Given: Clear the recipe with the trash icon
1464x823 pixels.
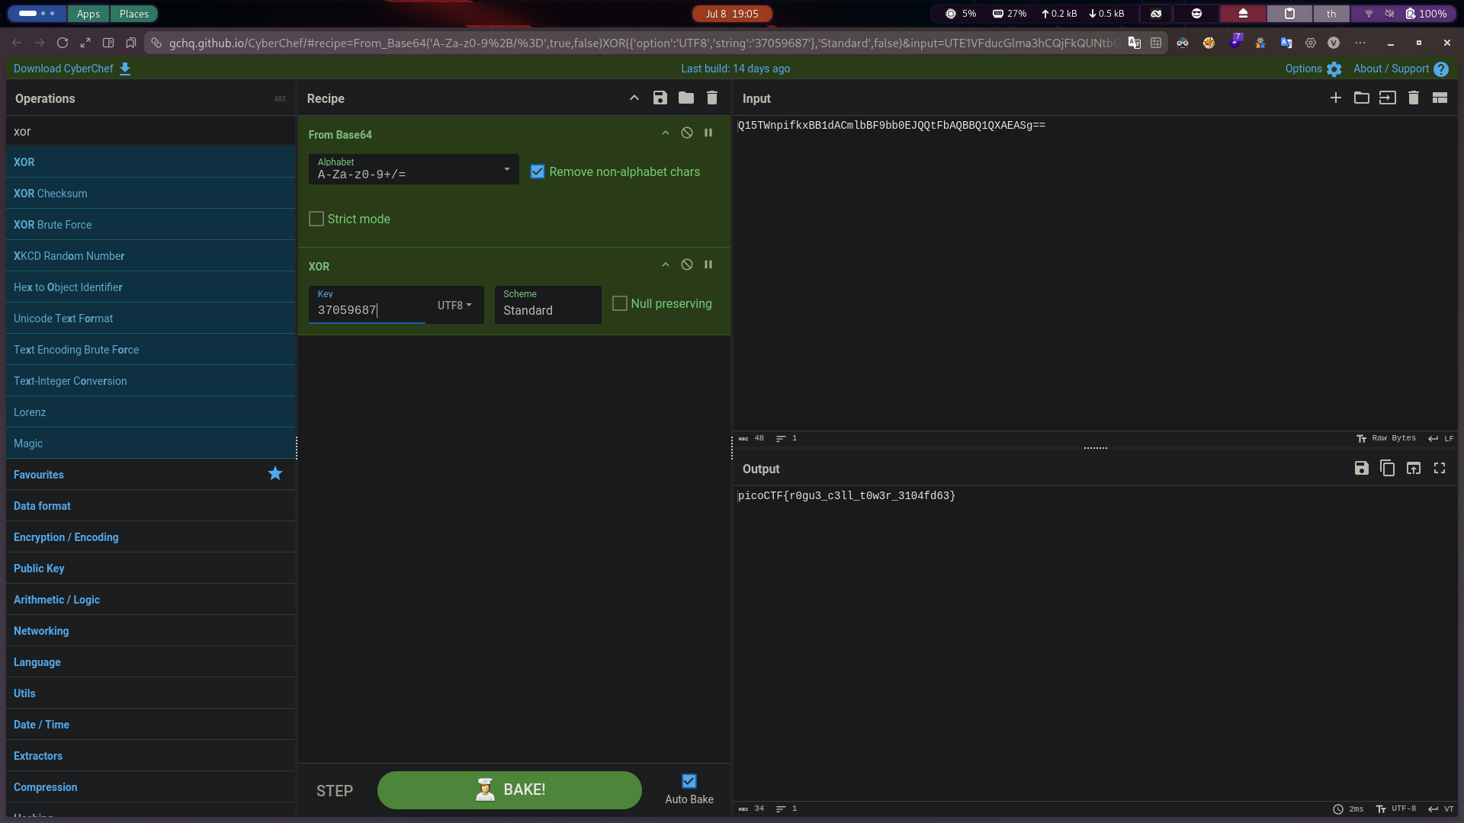Looking at the screenshot, I should 712,98.
